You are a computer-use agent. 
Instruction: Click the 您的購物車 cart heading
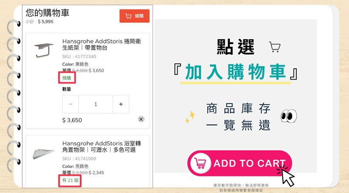coord(48,13)
